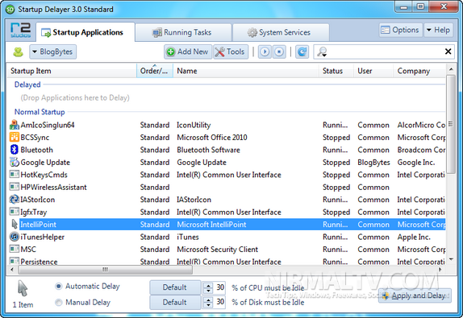Click the vertical scrollbar down arrow

coord(451,259)
